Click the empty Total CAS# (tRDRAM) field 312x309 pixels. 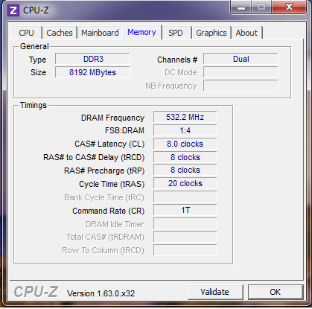tap(185, 237)
